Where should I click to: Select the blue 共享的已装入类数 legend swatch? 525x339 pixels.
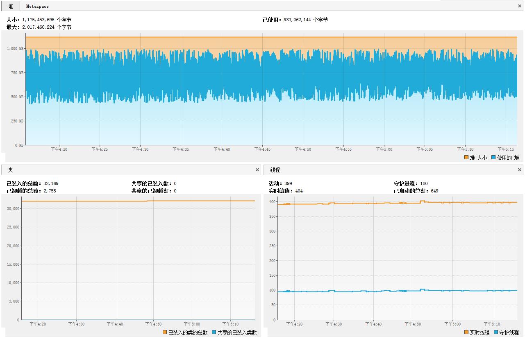pyautogui.click(x=214, y=332)
